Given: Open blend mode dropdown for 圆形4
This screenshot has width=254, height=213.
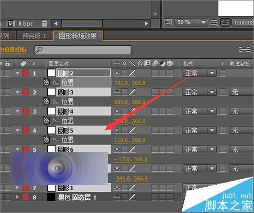Looking at the screenshot, I should tap(199, 112).
